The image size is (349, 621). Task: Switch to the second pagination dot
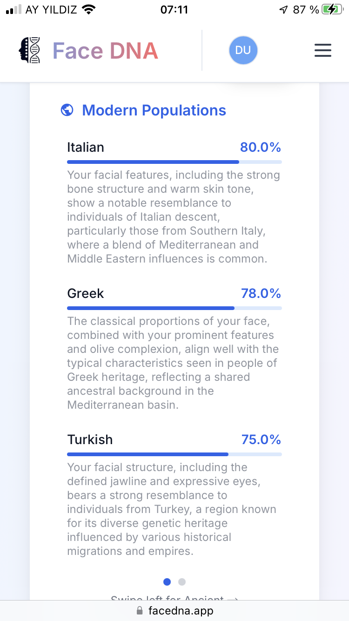tap(182, 581)
